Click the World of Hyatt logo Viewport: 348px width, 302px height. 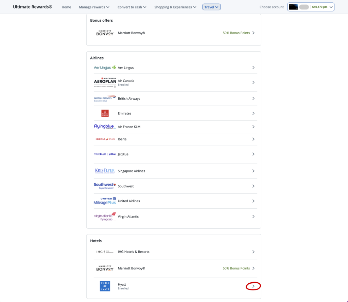coord(105,286)
